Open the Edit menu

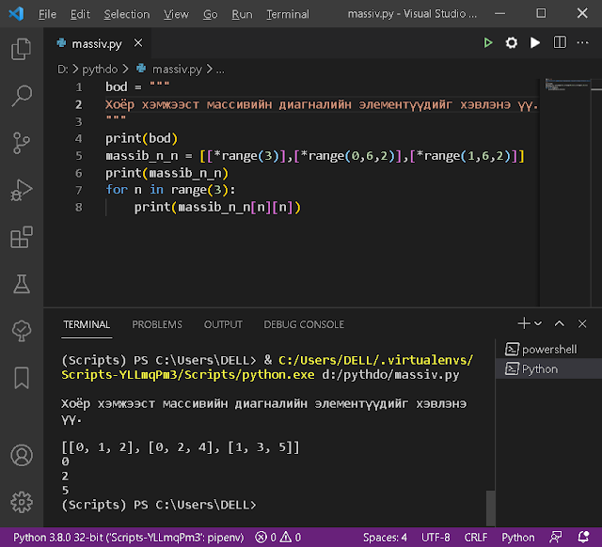click(80, 14)
